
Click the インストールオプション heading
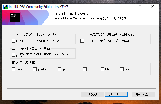click(x=71, y=14)
